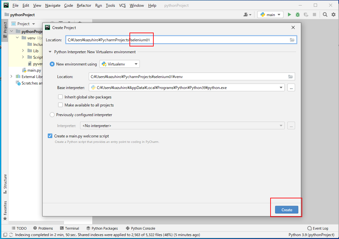The width and height of the screenshot is (339, 239).
Task: Click the project Location text field
Action: tap(177, 40)
